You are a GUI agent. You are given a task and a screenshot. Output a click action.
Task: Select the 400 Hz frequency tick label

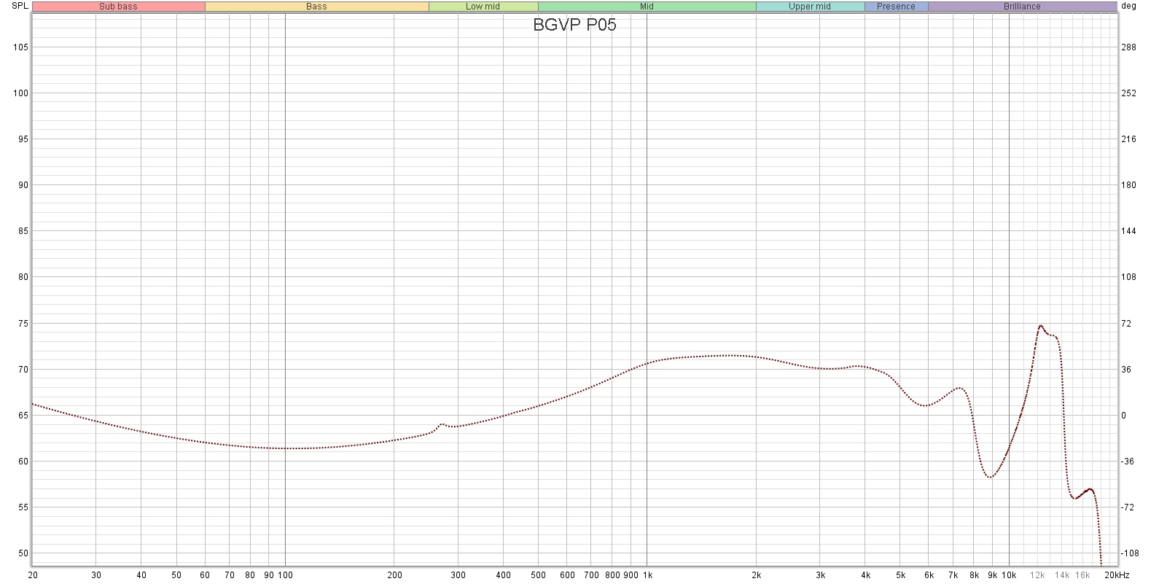coord(503,575)
